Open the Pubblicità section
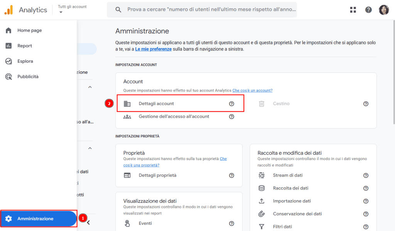The image size is (395, 231). click(x=29, y=76)
